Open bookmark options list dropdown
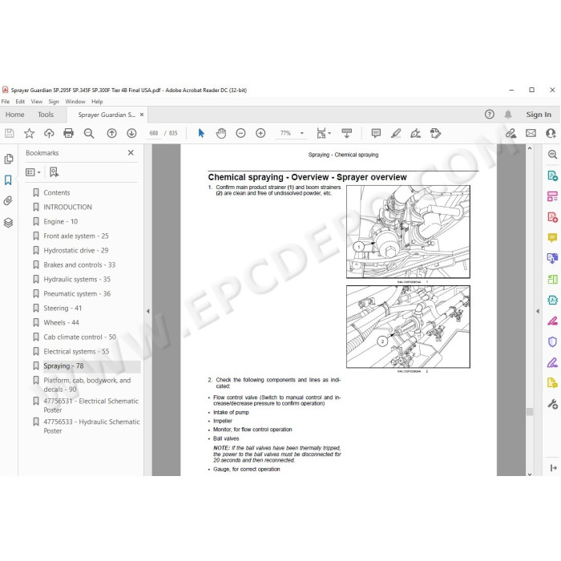Image resolution: width=561 pixels, height=561 pixels. [x=33, y=172]
